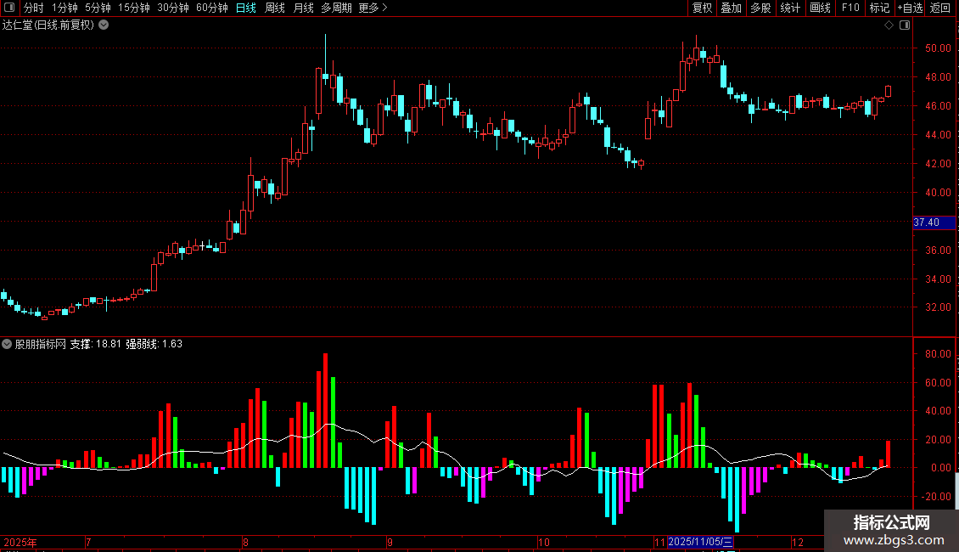This screenshot has height=552, width=959.
Task: Switch to 月线 monthly chart
Action: 303,8
